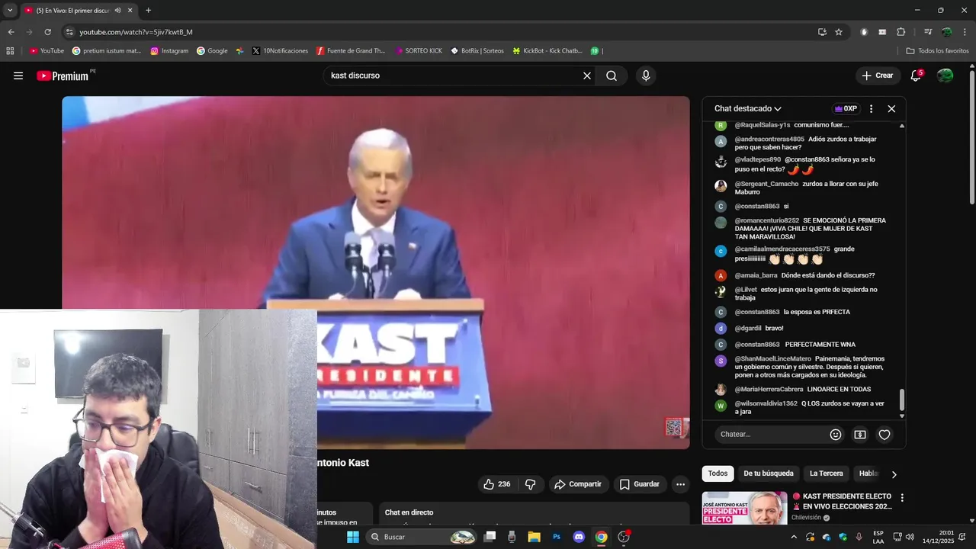976x549 pixels.
Task: Click Guardar save button
Action: (x=639, y=484)
